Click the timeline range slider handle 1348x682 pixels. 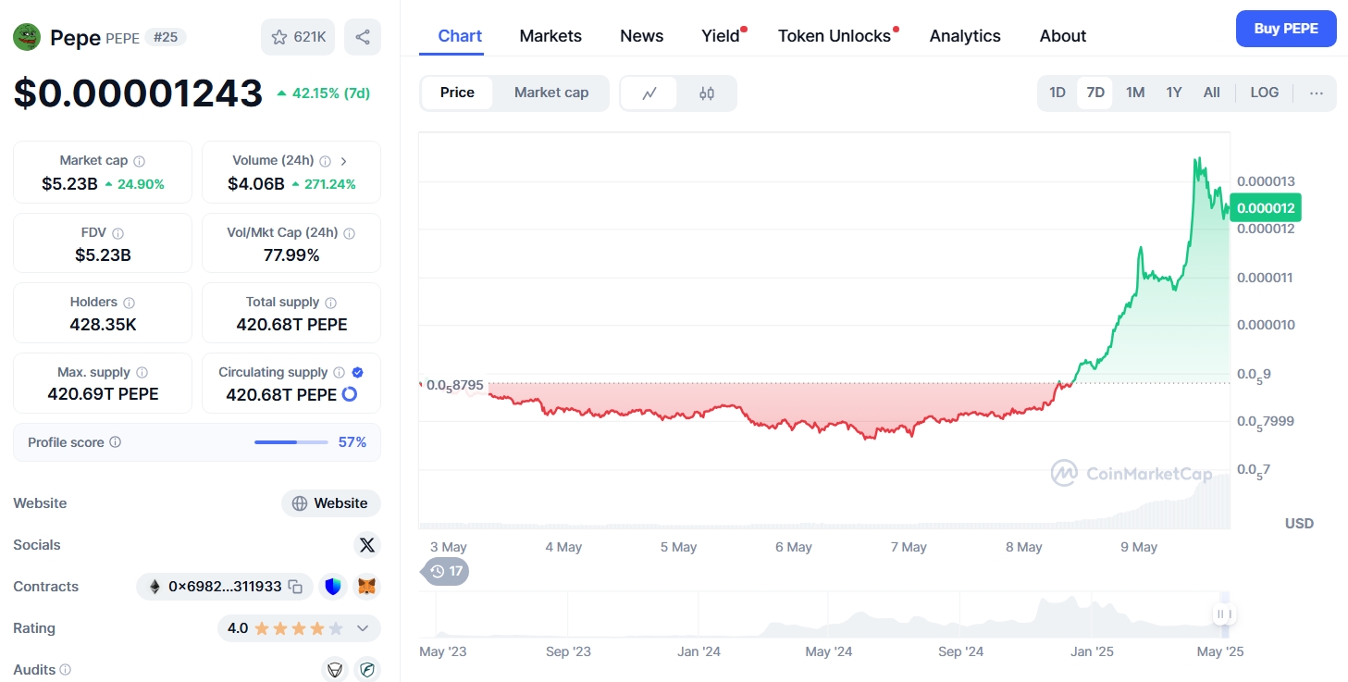[x=1224, y=614]
